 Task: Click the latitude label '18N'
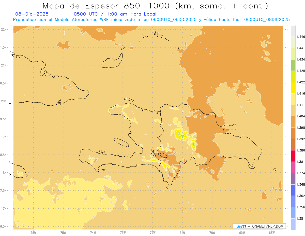[4, 173]
